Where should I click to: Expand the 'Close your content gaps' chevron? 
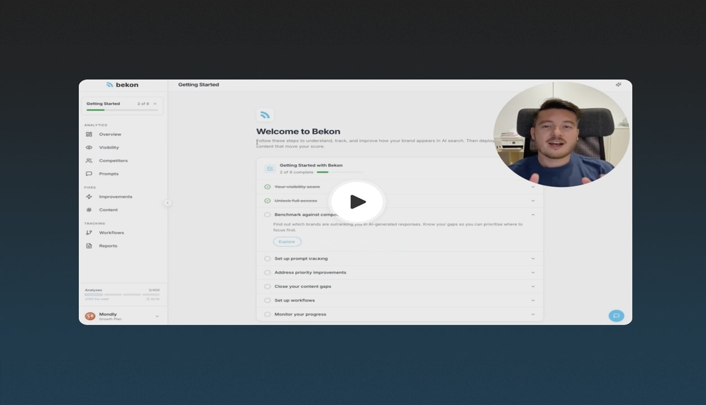point(533,286)
